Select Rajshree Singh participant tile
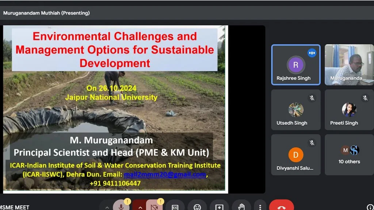Image resolution: width=374 pixels, height=210 pixels. [296, 65]
